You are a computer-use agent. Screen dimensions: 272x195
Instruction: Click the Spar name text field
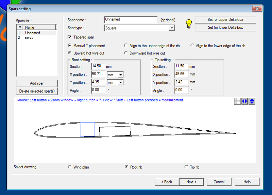click(131, 20)
